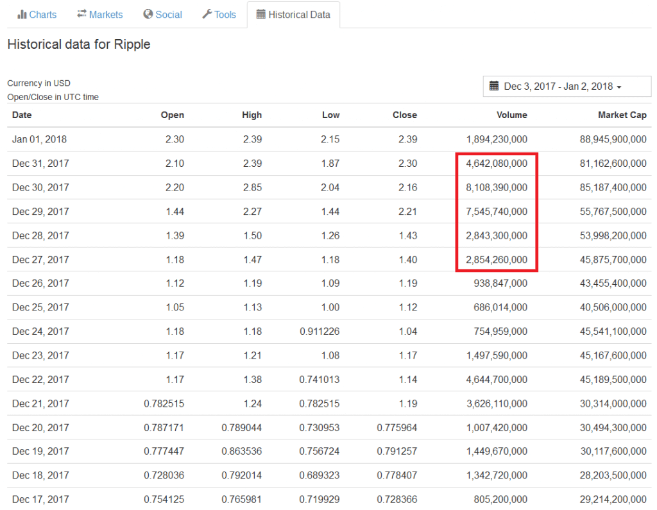This screenshot has width=657, height=510.
Task: Click market cap value 30,314,000,000
Action: (613, 404)
